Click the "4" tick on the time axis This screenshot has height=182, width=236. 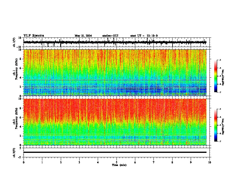pyautogui.click(x=98, y=162)
